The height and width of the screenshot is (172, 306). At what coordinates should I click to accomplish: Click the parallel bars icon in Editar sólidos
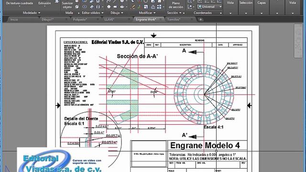pyautogui.click(x=98, y=7)
